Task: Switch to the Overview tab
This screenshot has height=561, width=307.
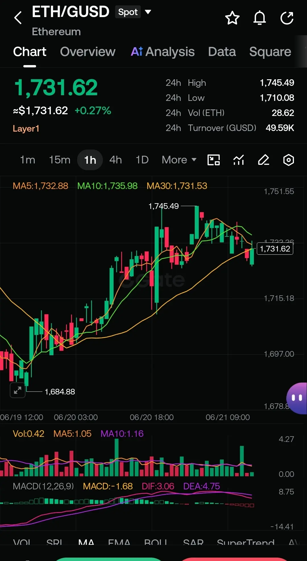Action: pos(88,52)
